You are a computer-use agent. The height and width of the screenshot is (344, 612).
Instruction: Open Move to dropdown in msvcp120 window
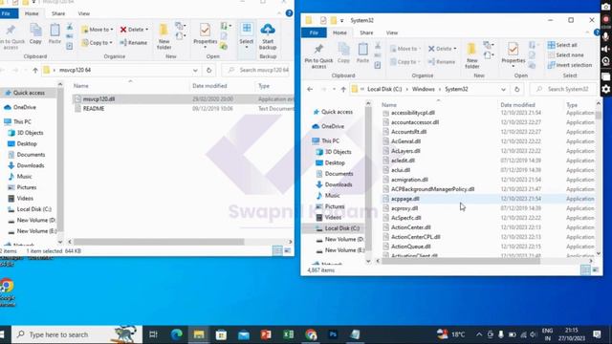(x=98, y=30)
